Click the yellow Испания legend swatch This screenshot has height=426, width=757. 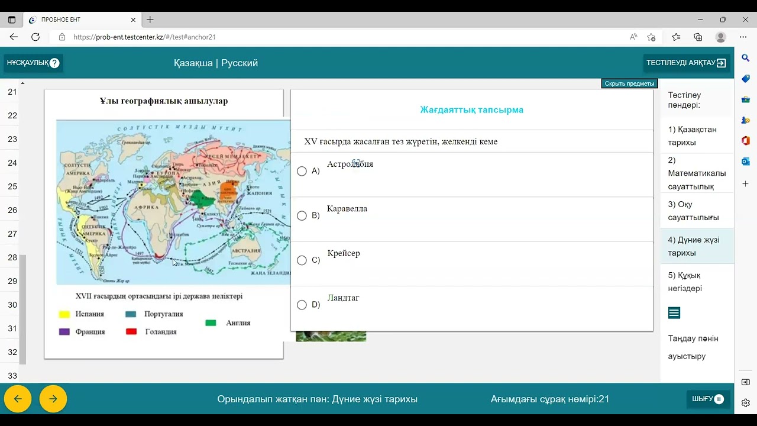[x=64, y=314]
